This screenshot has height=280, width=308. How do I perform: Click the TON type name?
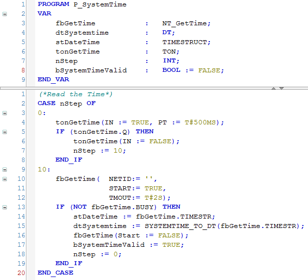169,52
